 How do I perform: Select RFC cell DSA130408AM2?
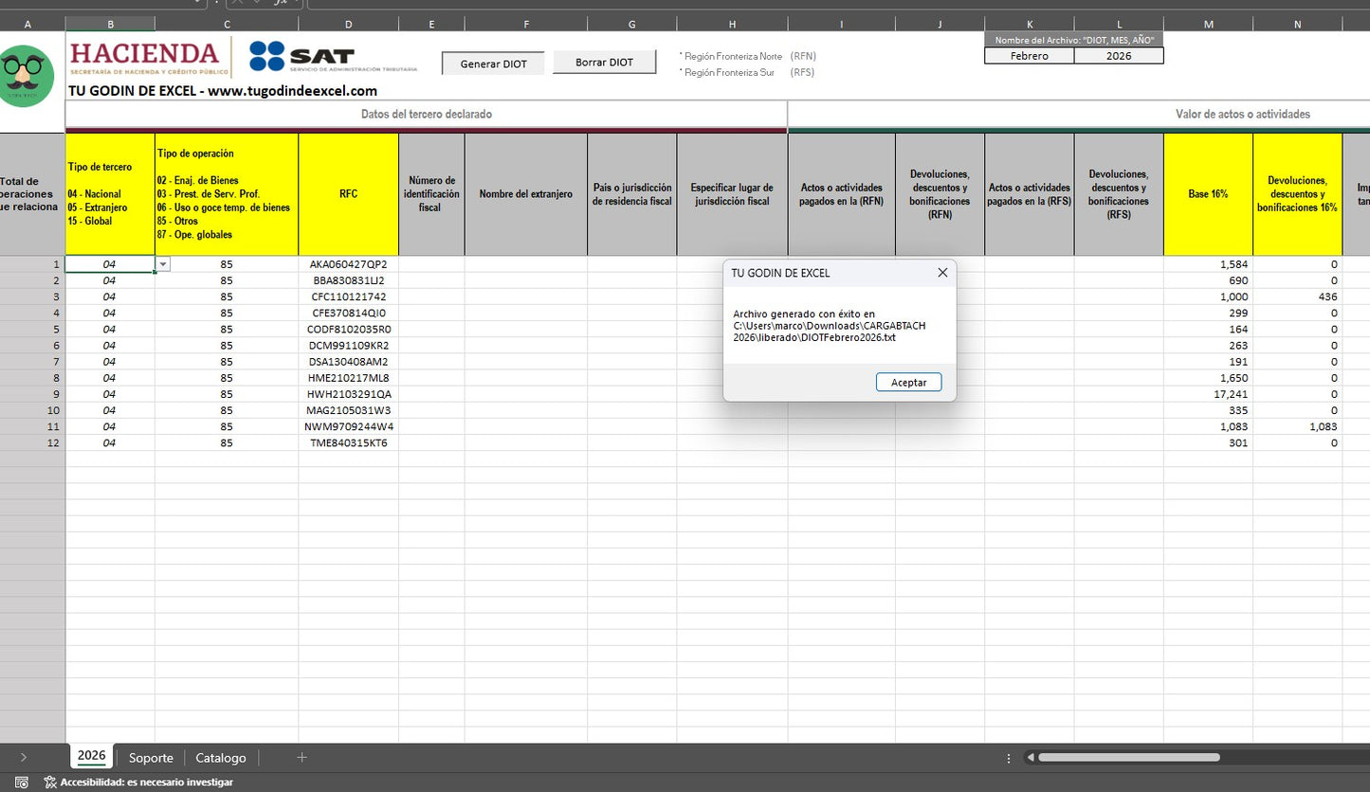(348, 362)
